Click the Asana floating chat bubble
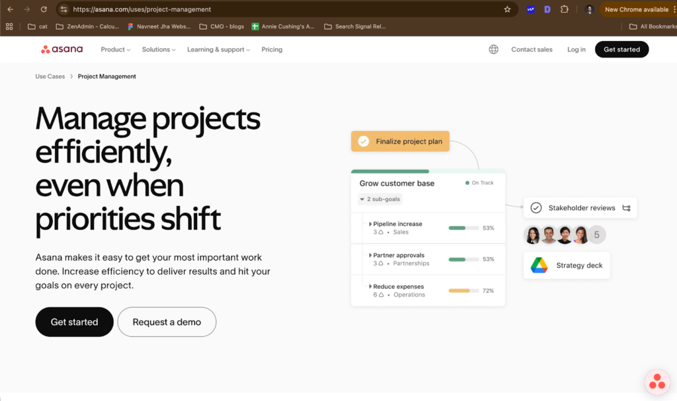The height and width of the screenshot is (401, 677). click(x=657, y=382)
